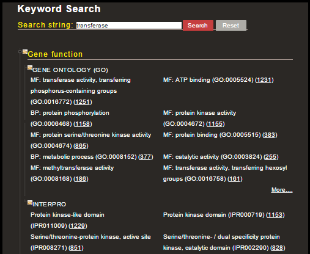
Task: Click the text 'BP: protein phosphorylation'
Action: point(70,113)
